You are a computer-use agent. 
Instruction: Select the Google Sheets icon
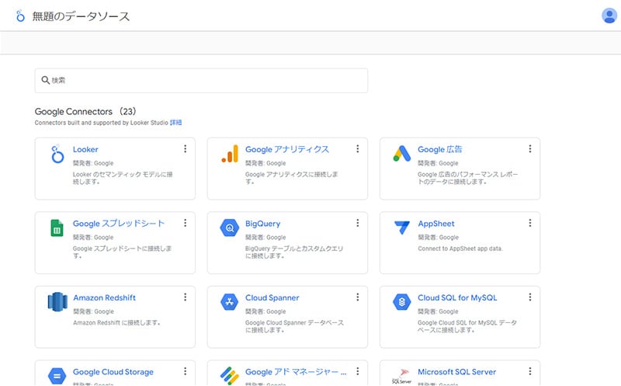(x=57, y=228)
